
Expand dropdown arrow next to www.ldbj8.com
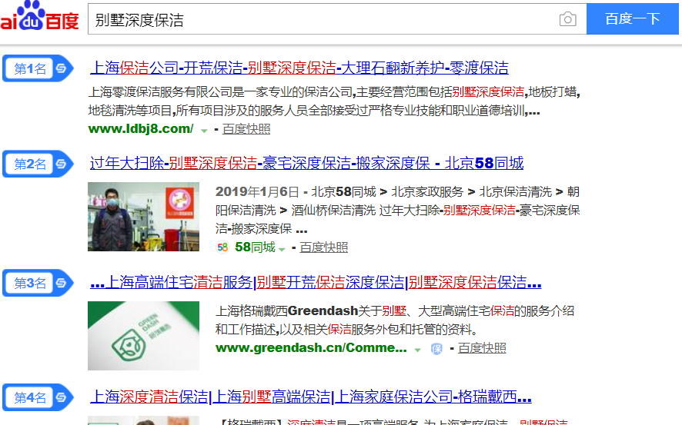click(x=204, y=130)
